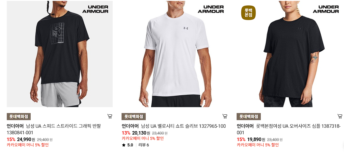The height and width of the screenshot is (152, 344).
Task: Click 롯데백화점 tag under the graphic tee
Action: tap(19, 117)
